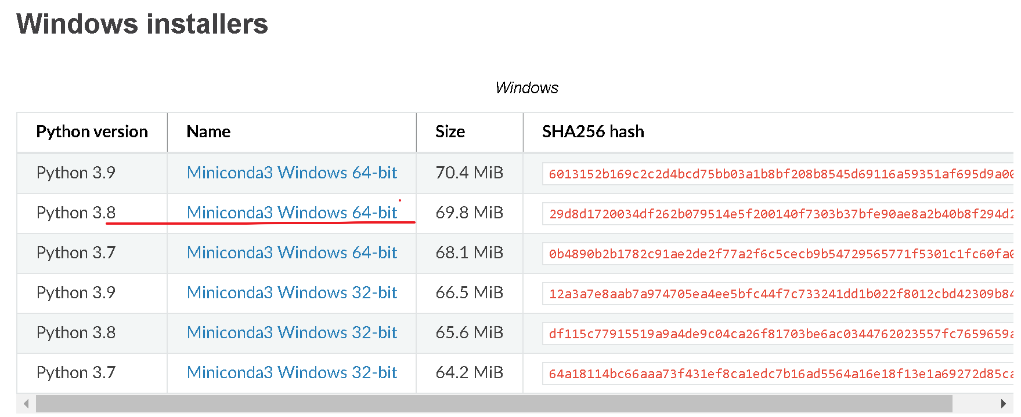The width and height of the screenshot is (1021, 417).
Task: Download Miniconda3 Windows 64-bit for Python 3.9
Action: tap(291, 173)
